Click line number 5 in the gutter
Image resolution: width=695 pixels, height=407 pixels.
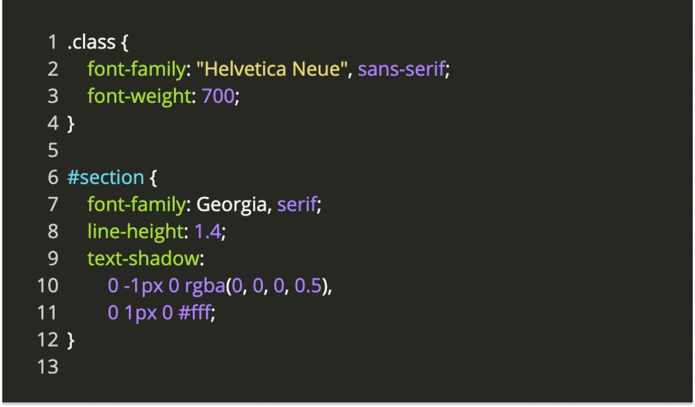tap(52, 151)
